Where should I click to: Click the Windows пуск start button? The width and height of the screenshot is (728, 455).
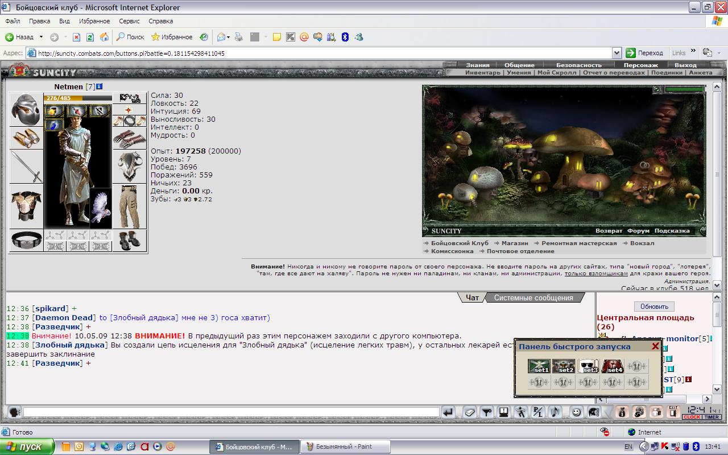click(x=27, y=446)
